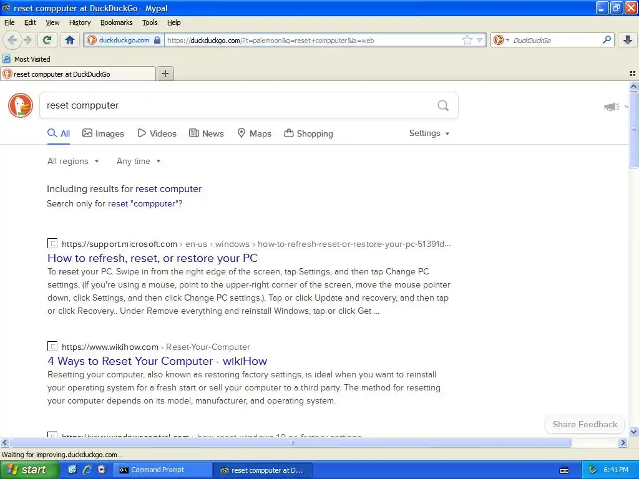The height and width of the screenshot is (479, 639).
Task: Open How to refresh, reset, or restore your PC
Action: (152, 258)
